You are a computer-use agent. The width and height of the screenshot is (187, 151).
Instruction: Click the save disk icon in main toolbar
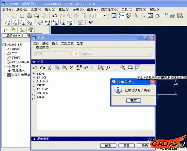[x=22, y=16]
